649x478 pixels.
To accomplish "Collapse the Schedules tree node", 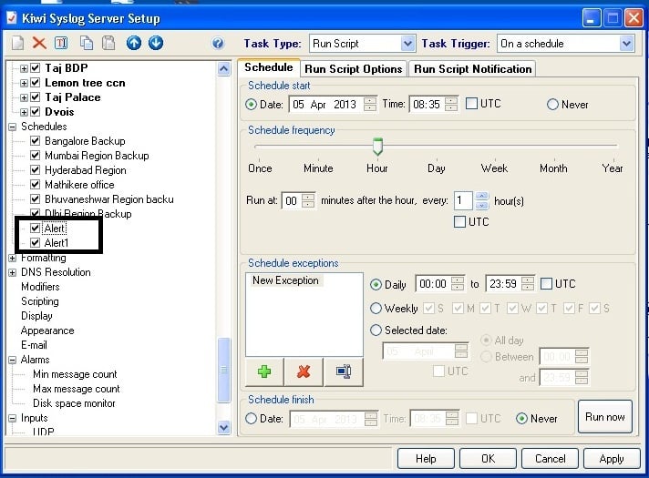I will click(13, 127).
